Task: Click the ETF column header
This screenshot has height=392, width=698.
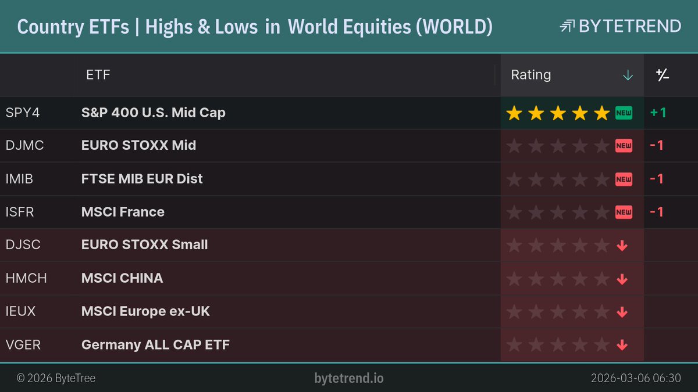Action: [98, 74]
